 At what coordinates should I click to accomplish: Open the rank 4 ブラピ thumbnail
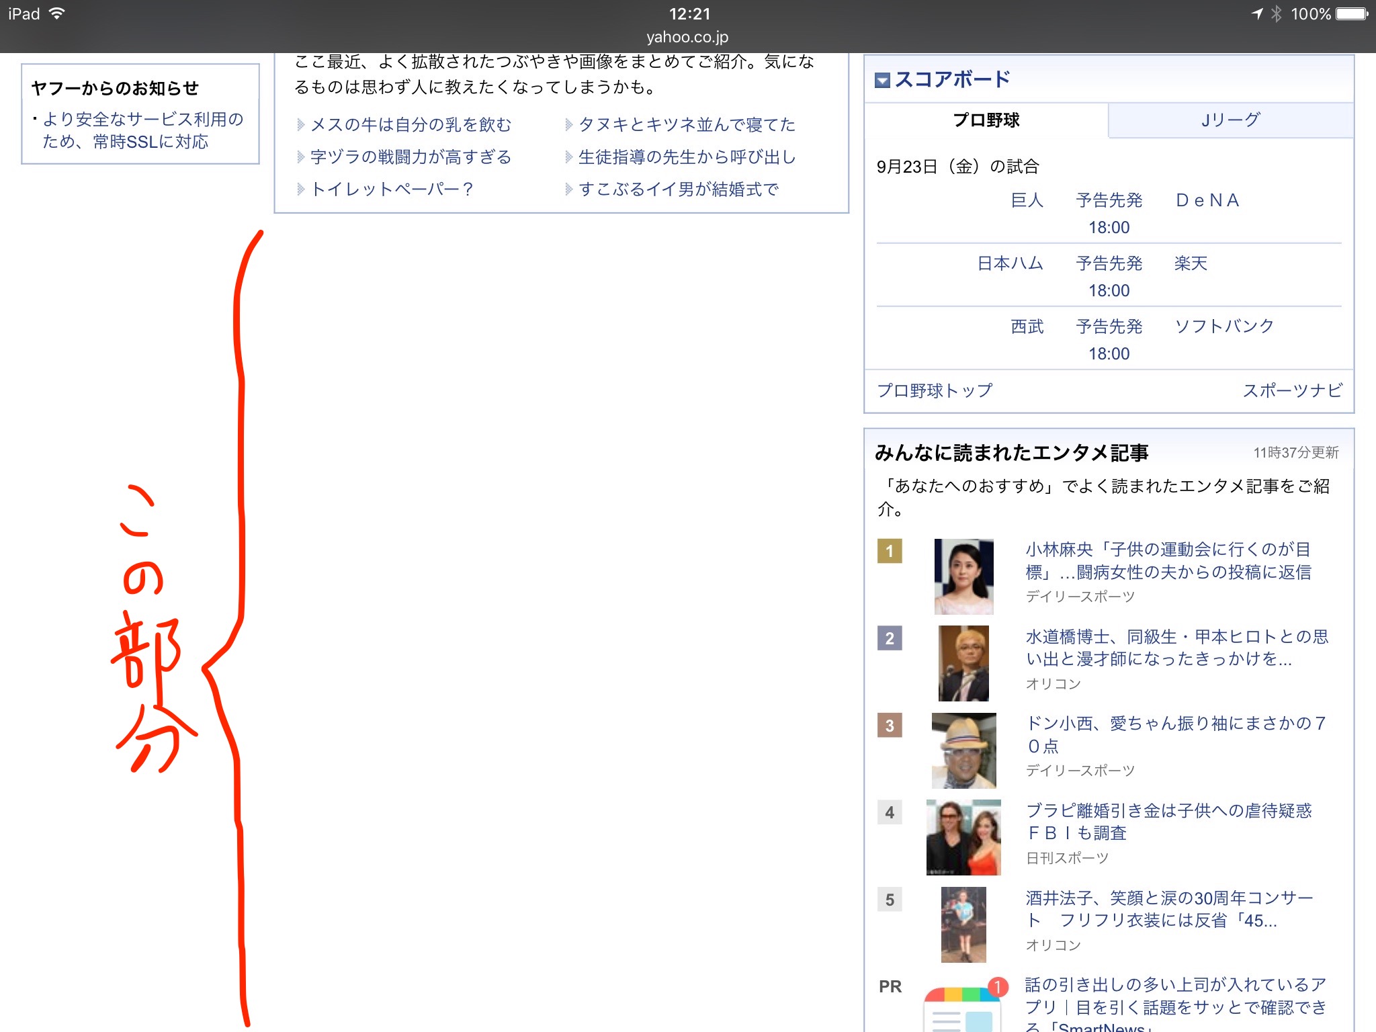[963, 837]
